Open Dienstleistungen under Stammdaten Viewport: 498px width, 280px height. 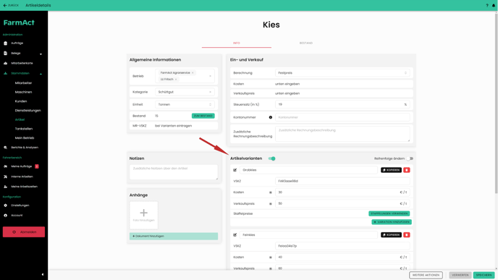pyautogui.click(x=28, y=111)
